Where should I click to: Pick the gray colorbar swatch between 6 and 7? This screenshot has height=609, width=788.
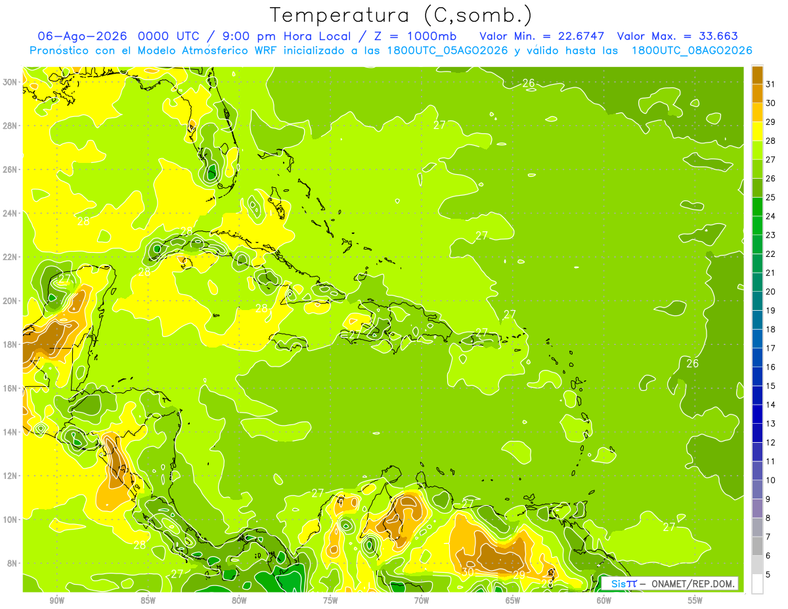[x=757, y=546]
